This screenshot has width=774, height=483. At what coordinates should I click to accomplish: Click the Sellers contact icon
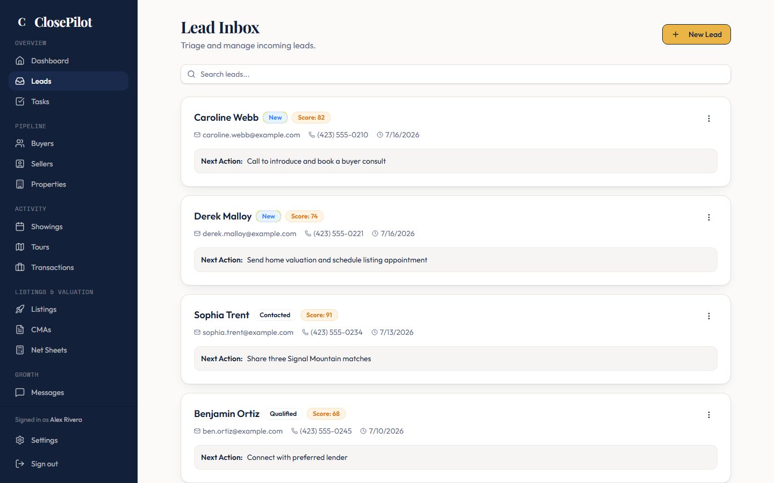20,164
